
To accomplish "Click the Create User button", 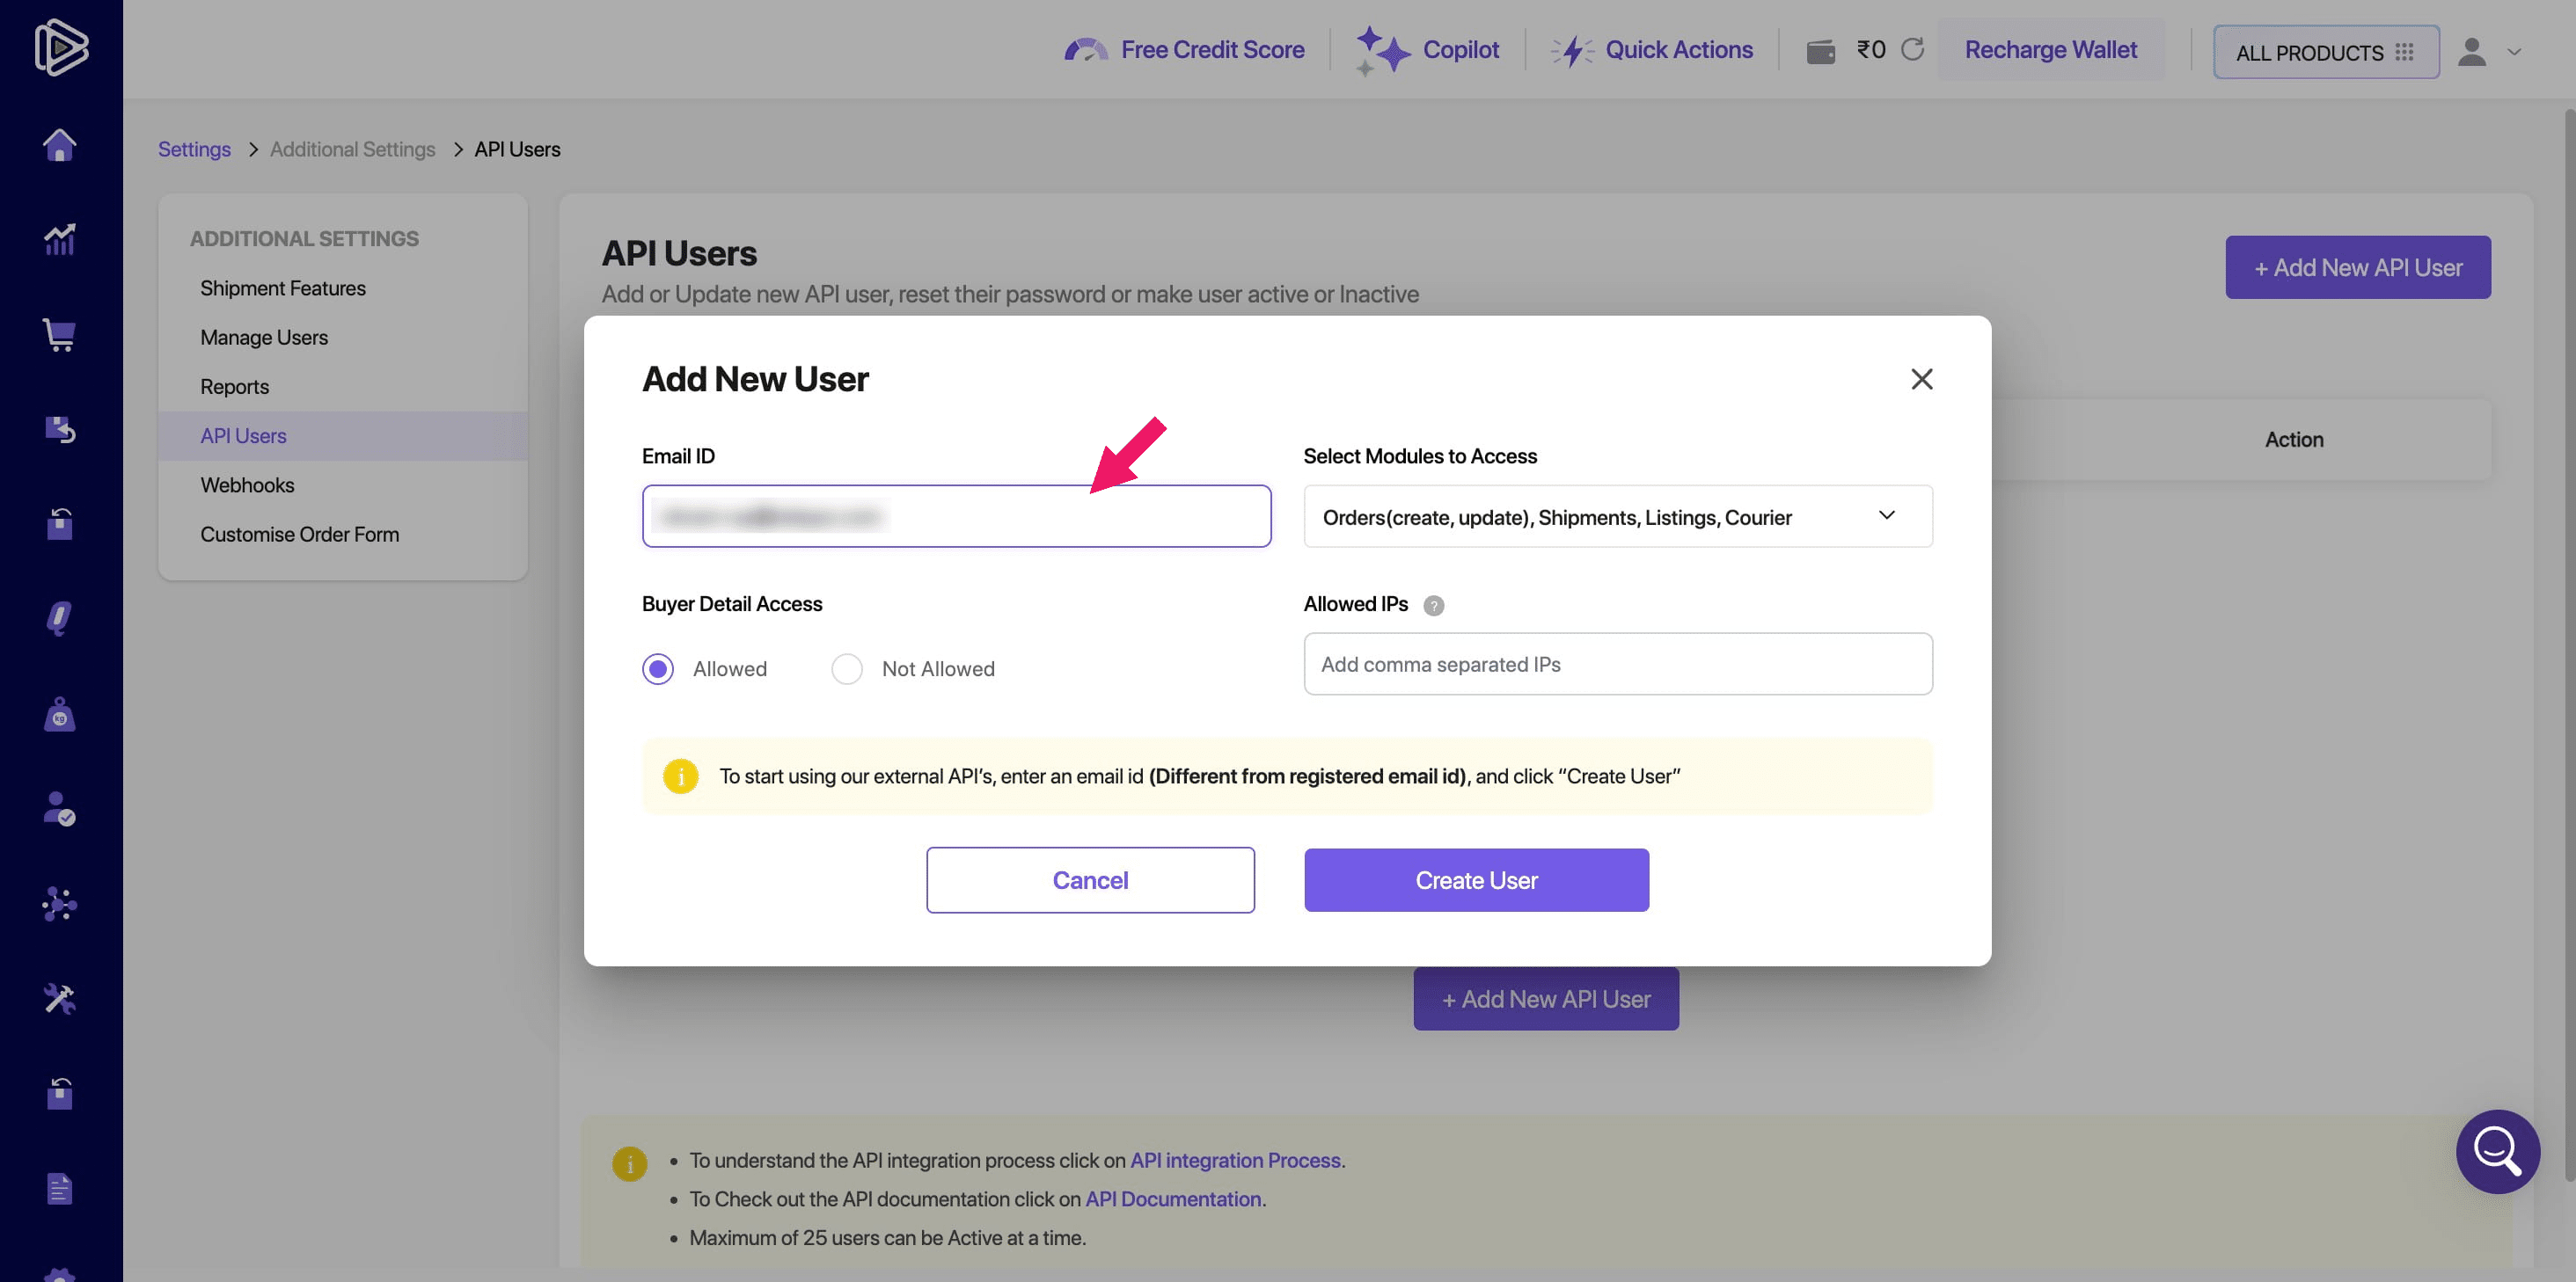I will point(1476,879).
